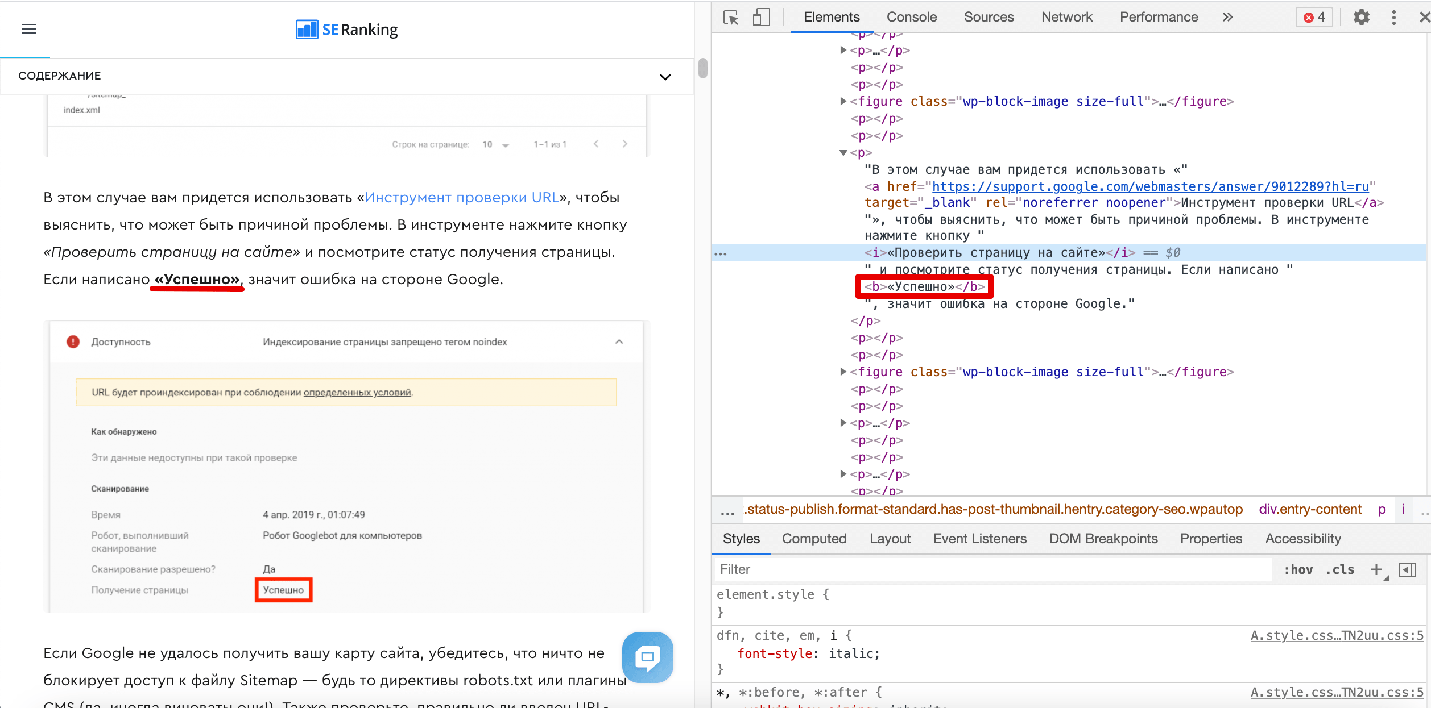Expand the СОДЕРЖАНИЕ table of contents
Viewport: 1431px width, 708px height.
pos(665,77)
